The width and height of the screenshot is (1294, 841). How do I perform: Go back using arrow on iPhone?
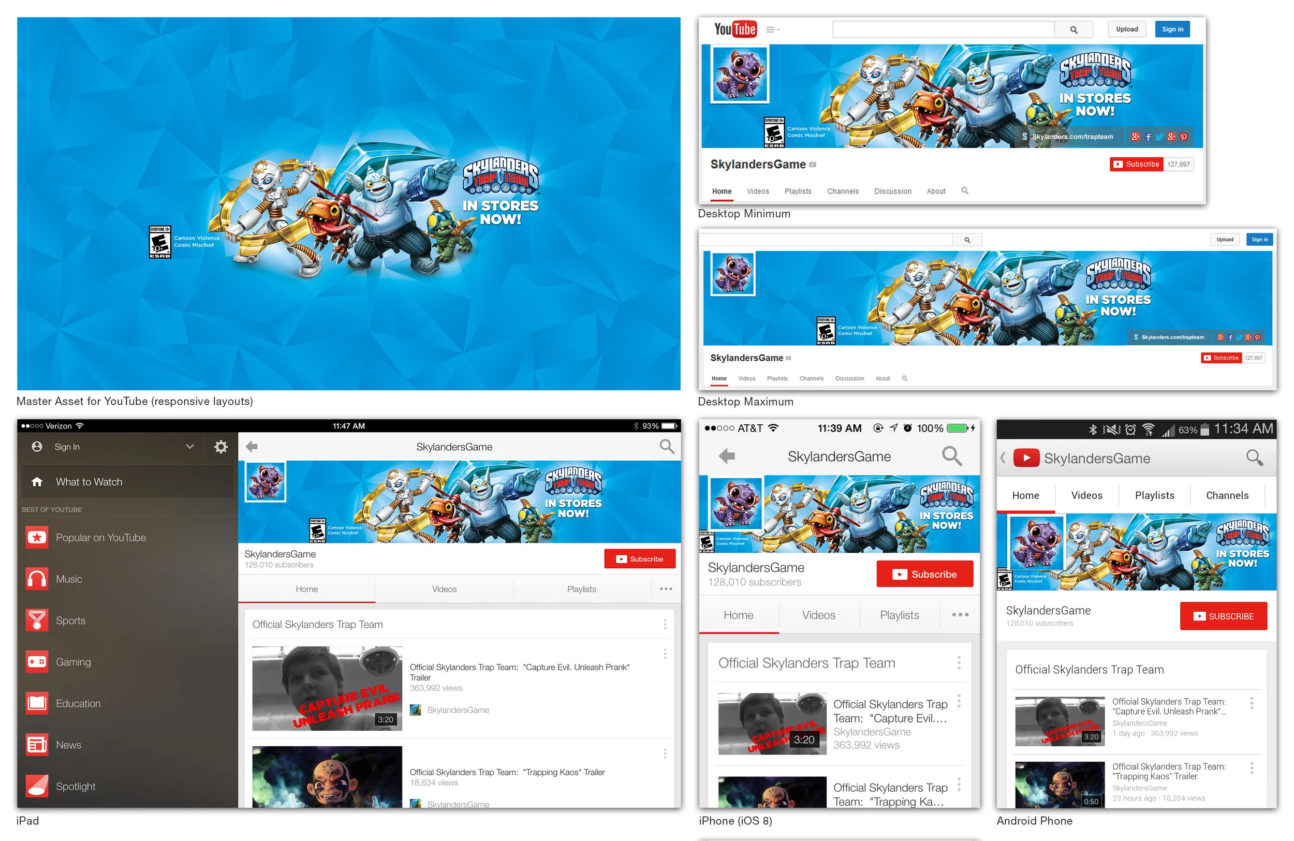(726, 456)
